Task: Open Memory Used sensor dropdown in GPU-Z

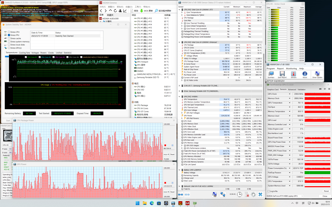Action: pyautogui.click(x=290, y=116)
